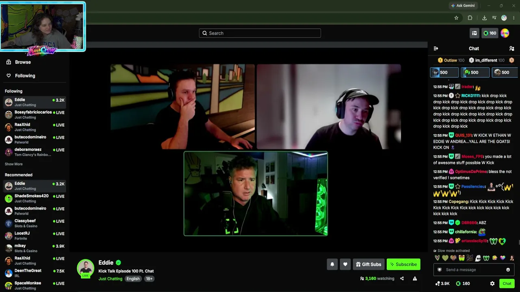Click the second 500 gift badge

[475, 73]
